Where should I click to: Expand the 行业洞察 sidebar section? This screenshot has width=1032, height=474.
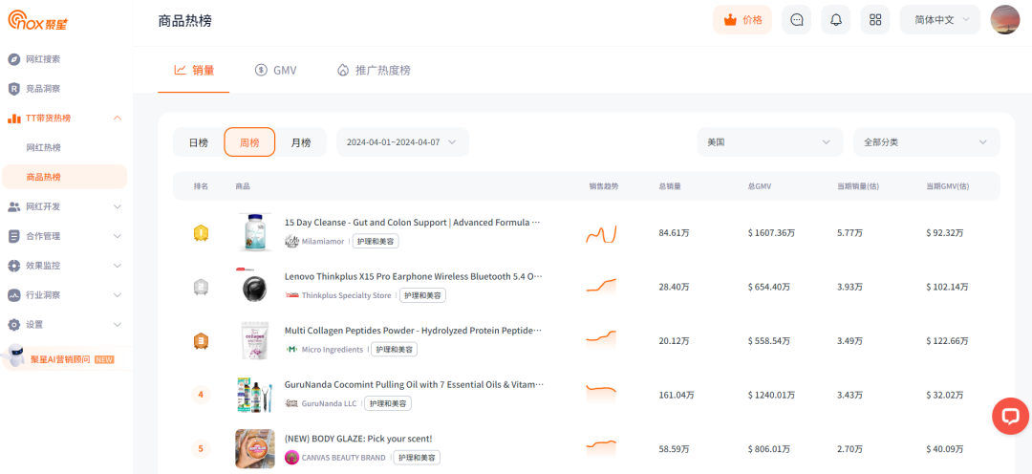click(118, 295)
